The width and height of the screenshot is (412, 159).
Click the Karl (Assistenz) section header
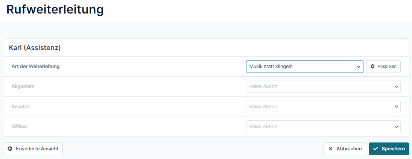pos(35,48)
